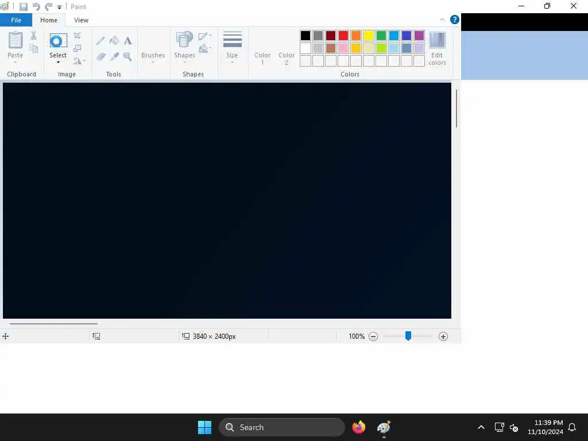The image size is (588, 441).
Task: Choose the pink color swatch
Action: coord(343,48)
